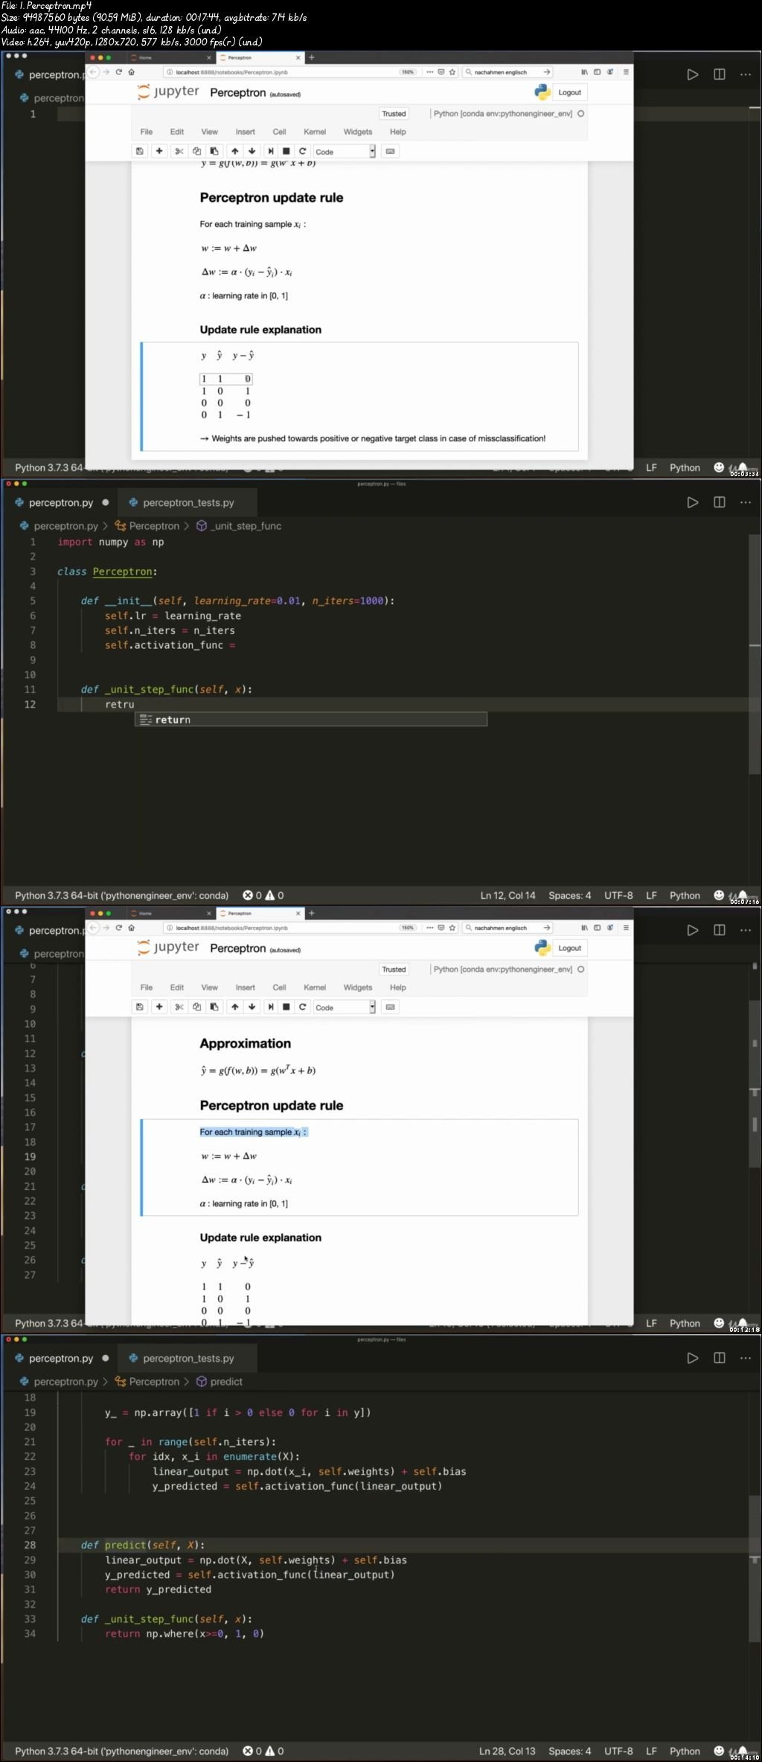In 00:12:18 frame, click 'For each training sample' text
This screenshot has height=1762, width=762.
click(253, 1133)
